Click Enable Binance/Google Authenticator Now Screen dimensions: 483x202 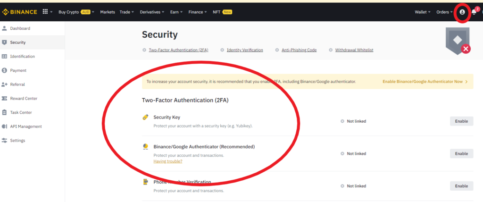pos(425,82)
